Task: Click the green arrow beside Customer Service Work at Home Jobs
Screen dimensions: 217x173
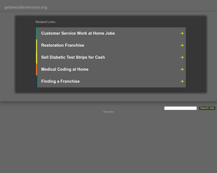Action: 182,33
